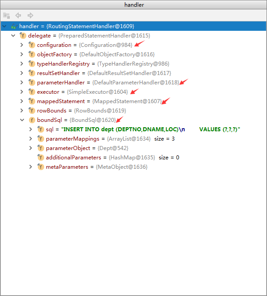Select the DefaultParameterHandler@1618 value
Image resolution: width=267 pixels, height=296 pixels.
[x=136, y=83]
